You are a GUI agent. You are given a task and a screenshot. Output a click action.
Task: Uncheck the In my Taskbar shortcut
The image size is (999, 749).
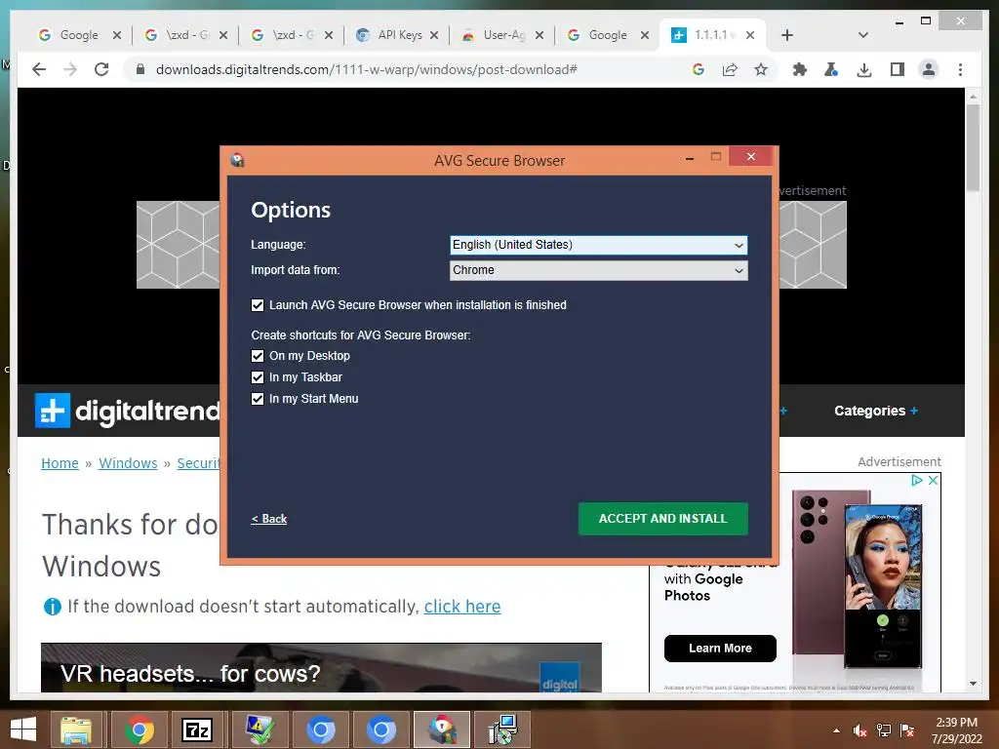[x=258, y=377]
